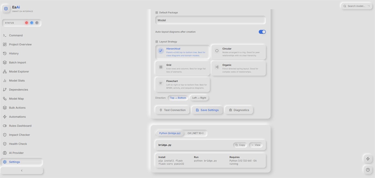Click the Grid layout squares icon

click(161, 67)
